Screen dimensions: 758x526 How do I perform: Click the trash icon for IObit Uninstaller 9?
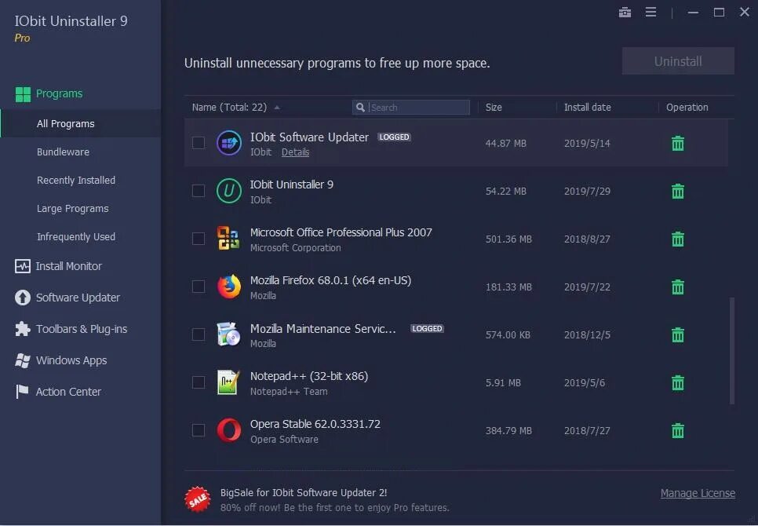coord(678,191)
